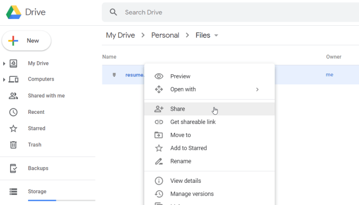359x205 pixels.
Task: Click the magnifying glass search icon
Action: (x=113, y=12)
